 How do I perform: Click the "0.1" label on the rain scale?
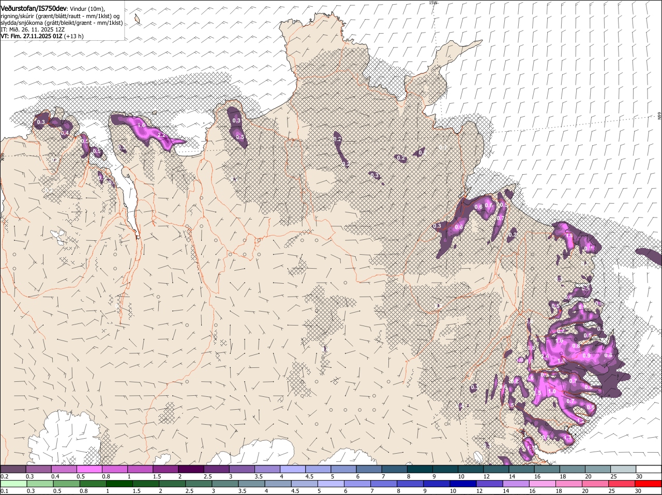point(5,491)
